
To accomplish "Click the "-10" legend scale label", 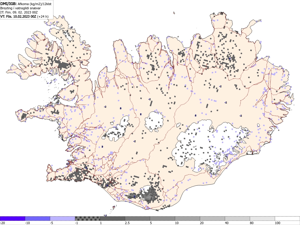I will pos(28,223).
